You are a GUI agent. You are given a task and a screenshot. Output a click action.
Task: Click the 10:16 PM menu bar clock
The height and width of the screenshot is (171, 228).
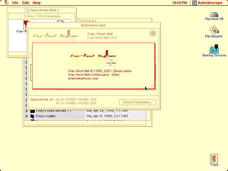(x=180, y=3)
